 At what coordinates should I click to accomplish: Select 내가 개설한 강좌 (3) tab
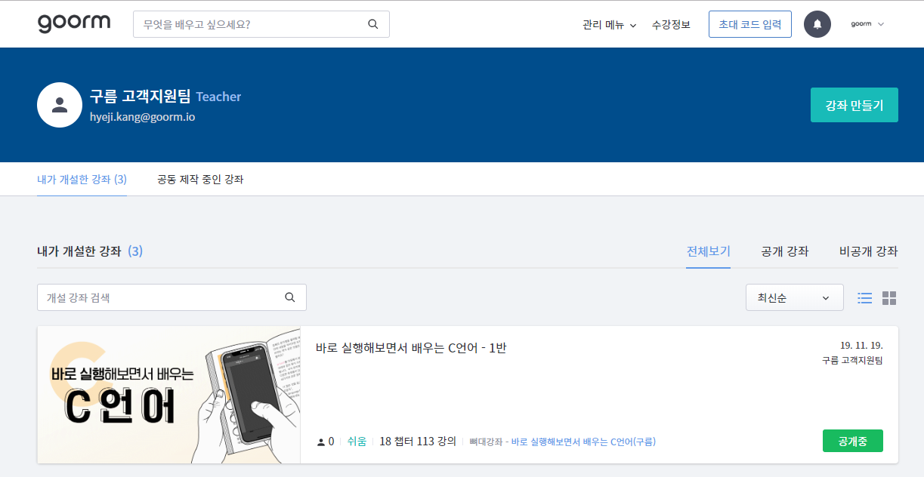(x=82, y=180)
